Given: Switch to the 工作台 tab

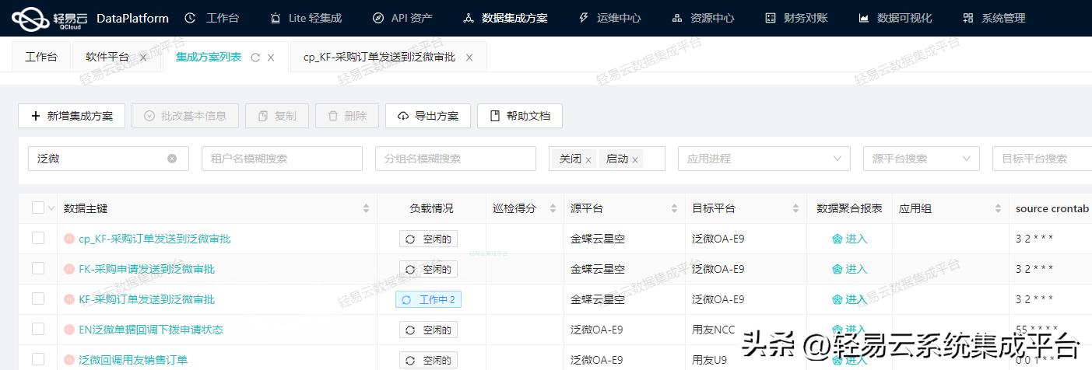Looking at the screenshot, I should click(x=41, y=57).
